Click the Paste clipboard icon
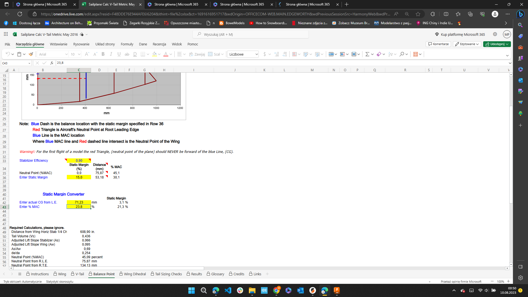The image size is (528, 297). pos(19,54)
